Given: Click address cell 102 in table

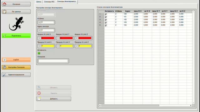Looking at the screenshot, I should click(128, 20).
